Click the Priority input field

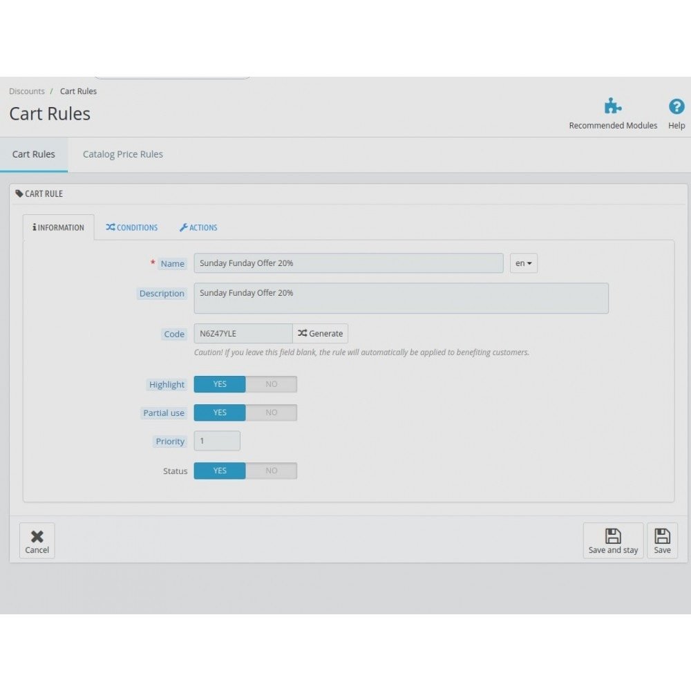click(217, 441)
